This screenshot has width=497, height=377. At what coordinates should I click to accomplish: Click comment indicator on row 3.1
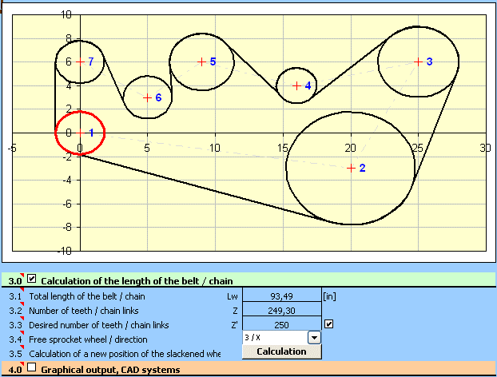tap(23, 292)
